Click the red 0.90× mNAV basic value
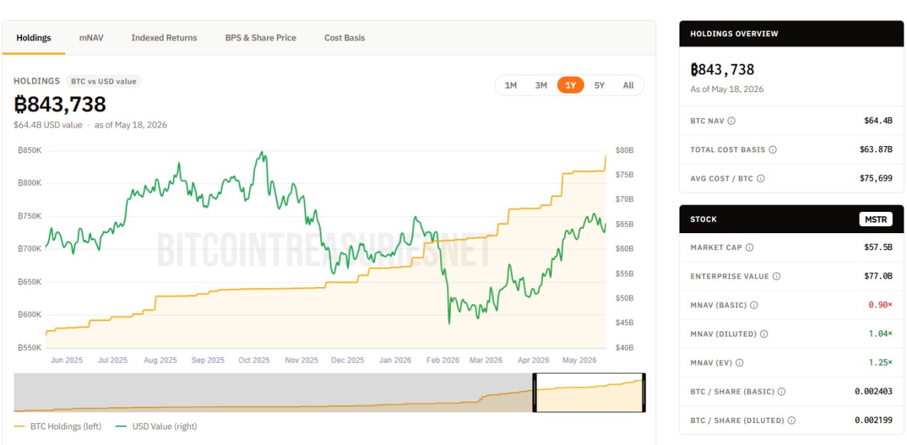 [x=881, y=305]
